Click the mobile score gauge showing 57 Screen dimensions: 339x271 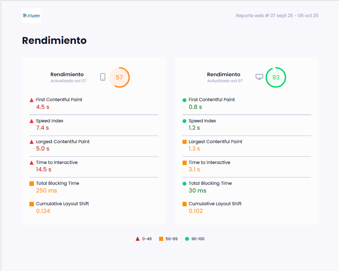(119, 77)
